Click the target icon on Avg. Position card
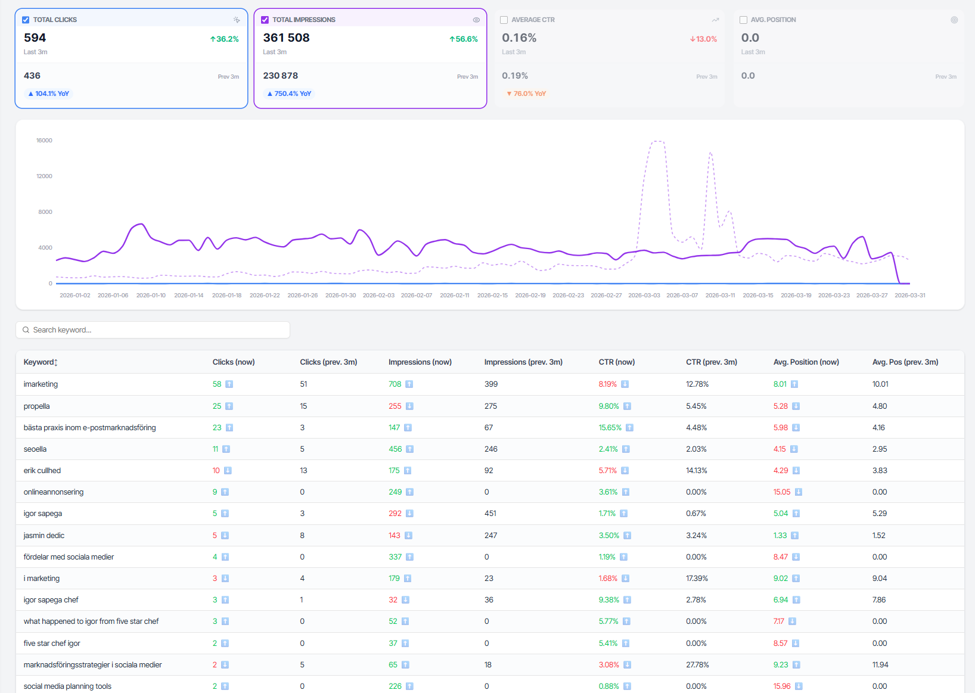The height and width of the screenshot is (693, 975). pos(954,20)
